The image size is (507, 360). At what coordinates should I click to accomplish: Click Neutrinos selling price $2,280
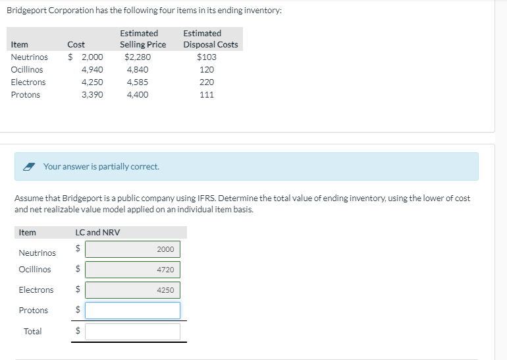(x=138, y=57)
